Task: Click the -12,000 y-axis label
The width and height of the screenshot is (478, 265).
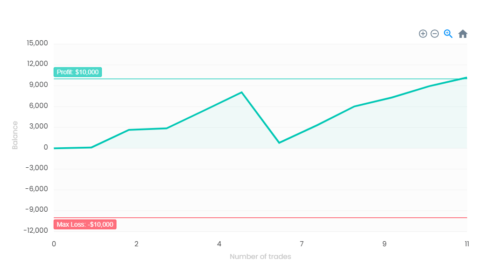Action: [x=35, y=230]
